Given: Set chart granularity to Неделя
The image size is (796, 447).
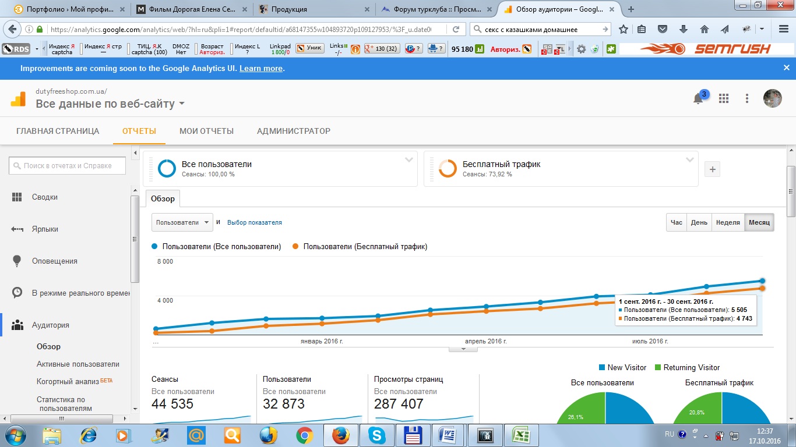Looking at the screenshot, I should click(x=728, y=222).
